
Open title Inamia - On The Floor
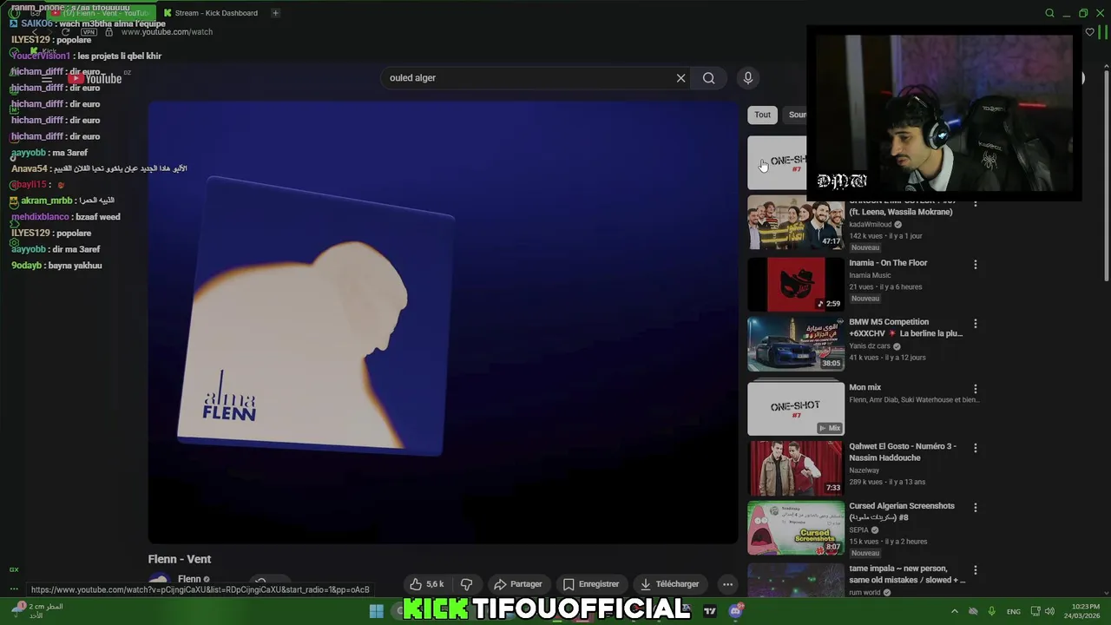click(888, 263)
